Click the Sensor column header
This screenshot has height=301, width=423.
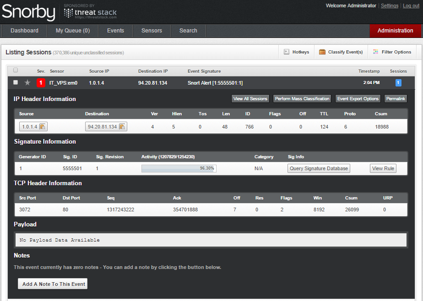click(x=57, y=71)
